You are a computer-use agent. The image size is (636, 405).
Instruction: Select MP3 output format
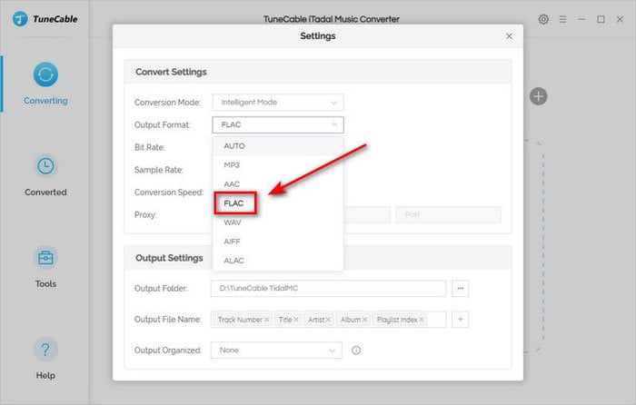[278, 165]
